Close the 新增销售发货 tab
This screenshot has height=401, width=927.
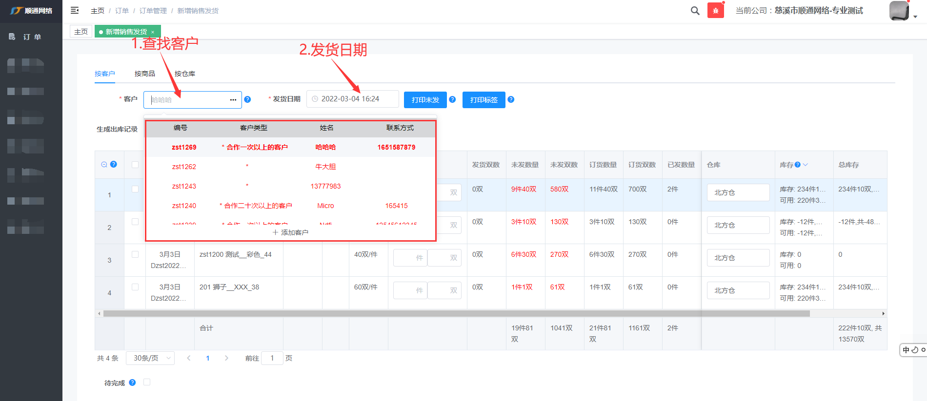tap(153, 32)
